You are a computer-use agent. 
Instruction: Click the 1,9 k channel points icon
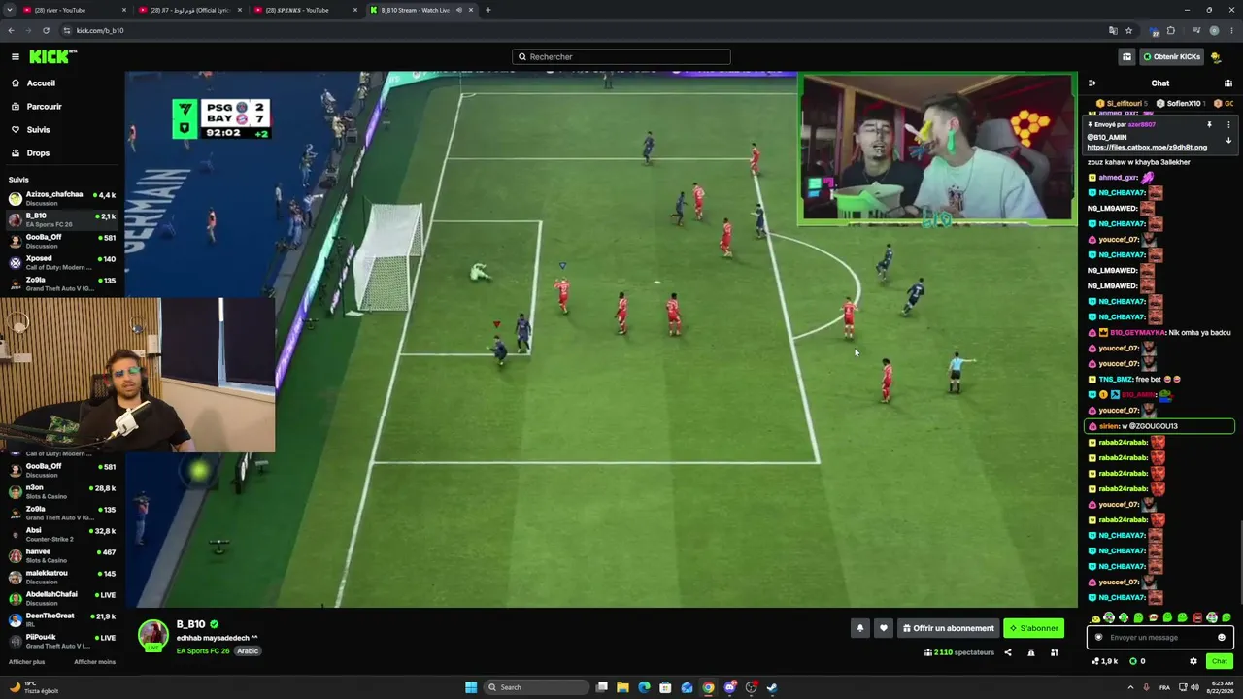tap(1105, 661)
